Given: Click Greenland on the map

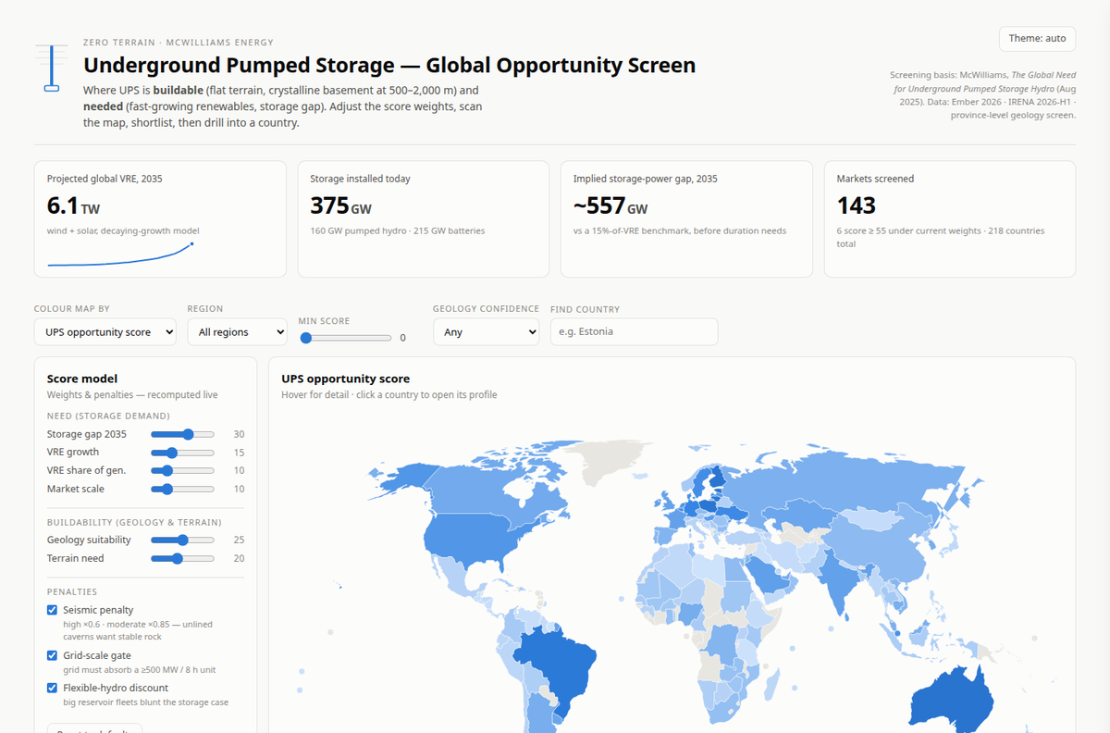Looking at the screenshot, I should tap(606, 461).
